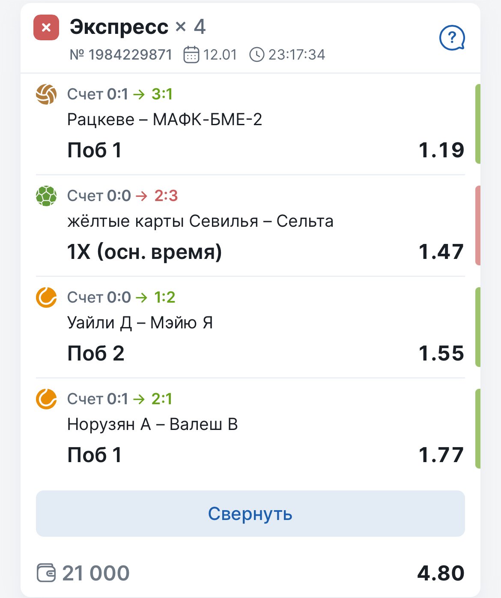
Task: Click the red lost indicator bar for Севилья
Action: 477,225
